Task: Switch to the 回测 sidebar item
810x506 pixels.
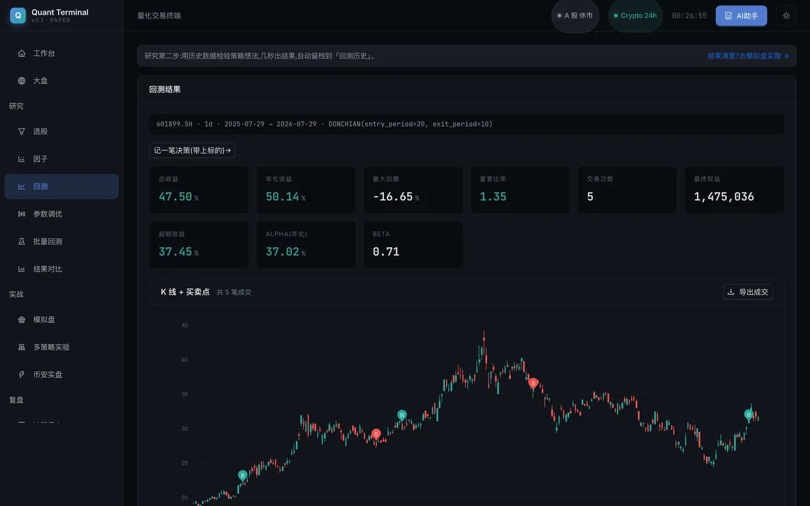Action: (x=61, y=186)
